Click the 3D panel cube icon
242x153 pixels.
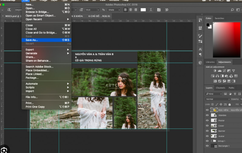[200, 63]
